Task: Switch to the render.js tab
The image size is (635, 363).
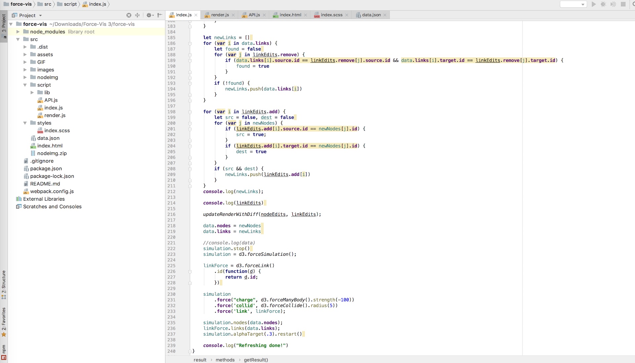Action: point(220,15)
